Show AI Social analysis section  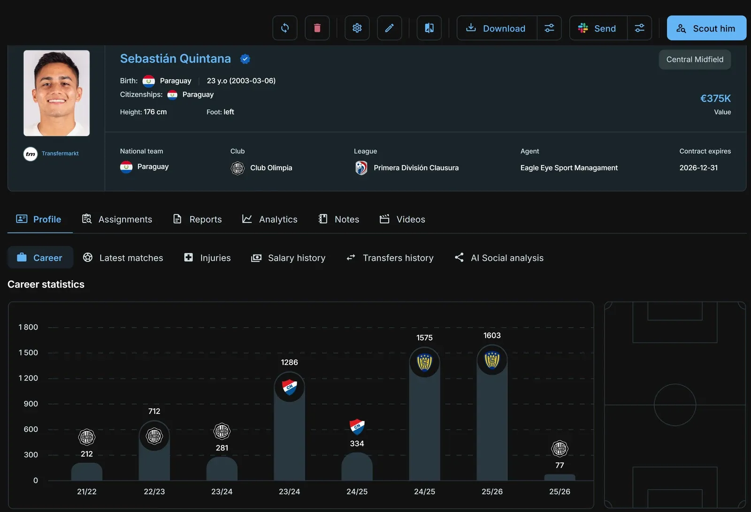[499, 257]
